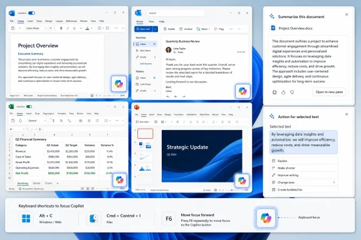Choose the Explain action for selected text
The width and height of the screenshot is (361, 240).
(x=304, y=161)
